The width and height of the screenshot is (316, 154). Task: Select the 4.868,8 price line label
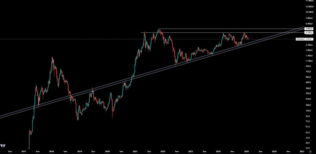pyautogui.click(x=309, y=29)
